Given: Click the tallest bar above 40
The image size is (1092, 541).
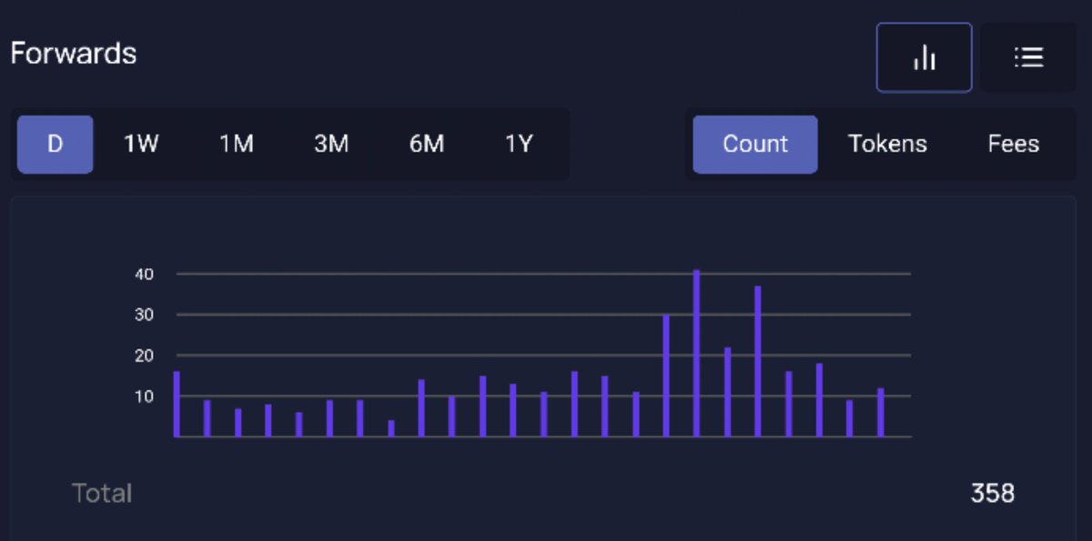Looking at the screenshot, I should 697,355.
